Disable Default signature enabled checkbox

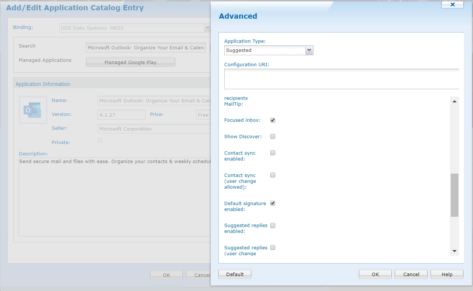coord(273,204)
